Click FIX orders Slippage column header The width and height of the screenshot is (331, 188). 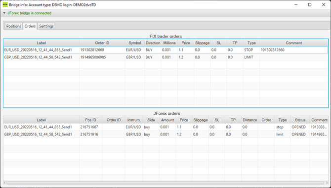(202, 43)
